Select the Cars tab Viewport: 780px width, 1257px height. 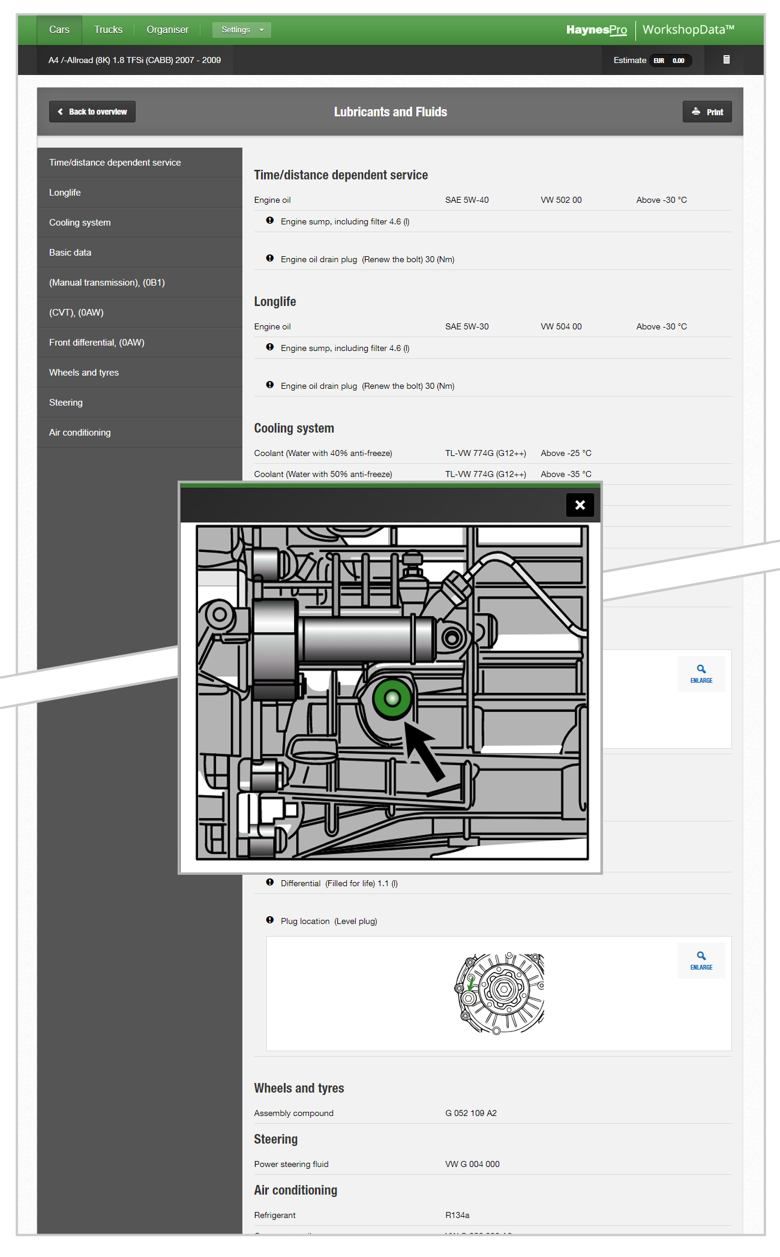59,30
